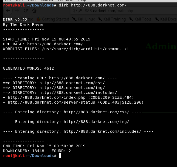
Task: Click the server-status CODE:403 result line
Action: tap(73, 102)
